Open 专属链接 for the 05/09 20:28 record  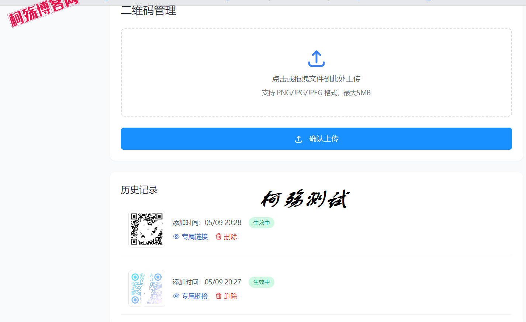point(190,237)
